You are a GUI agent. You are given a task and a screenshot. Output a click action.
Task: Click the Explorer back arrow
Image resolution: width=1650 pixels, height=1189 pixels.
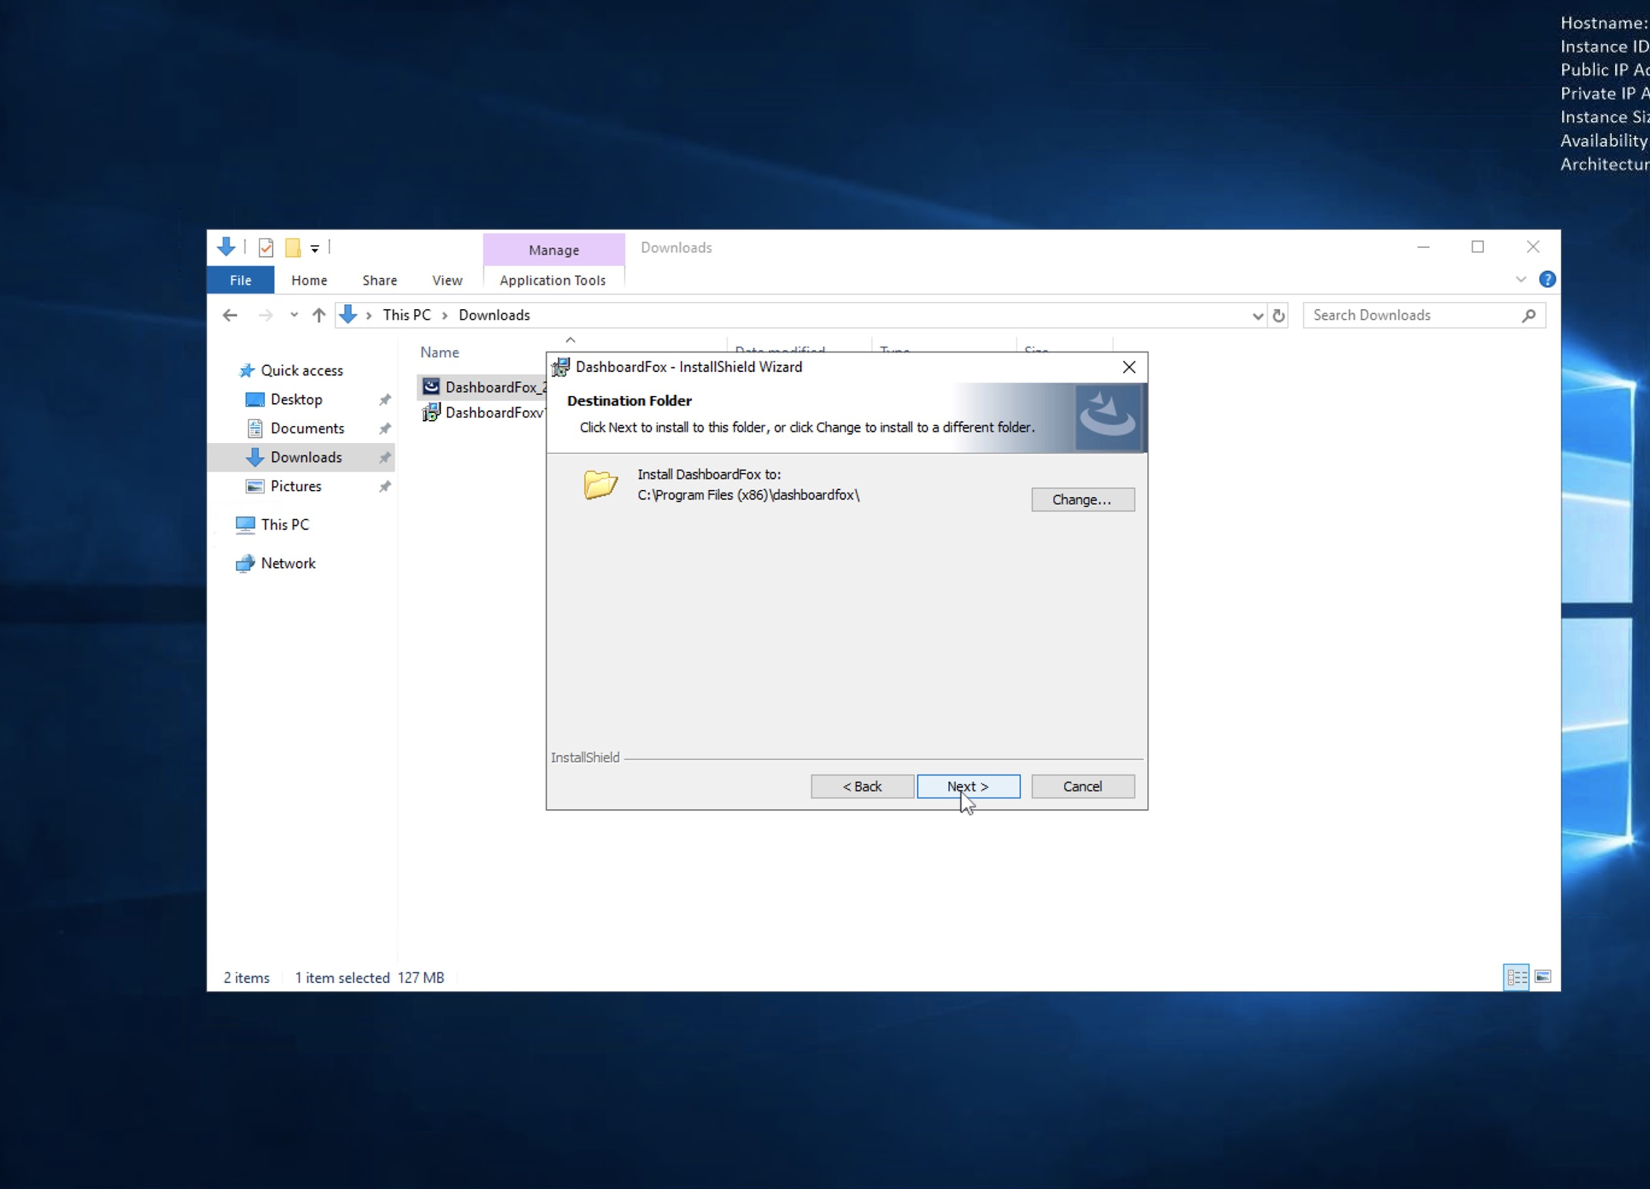pyautogui.click(x=230, y=315)
